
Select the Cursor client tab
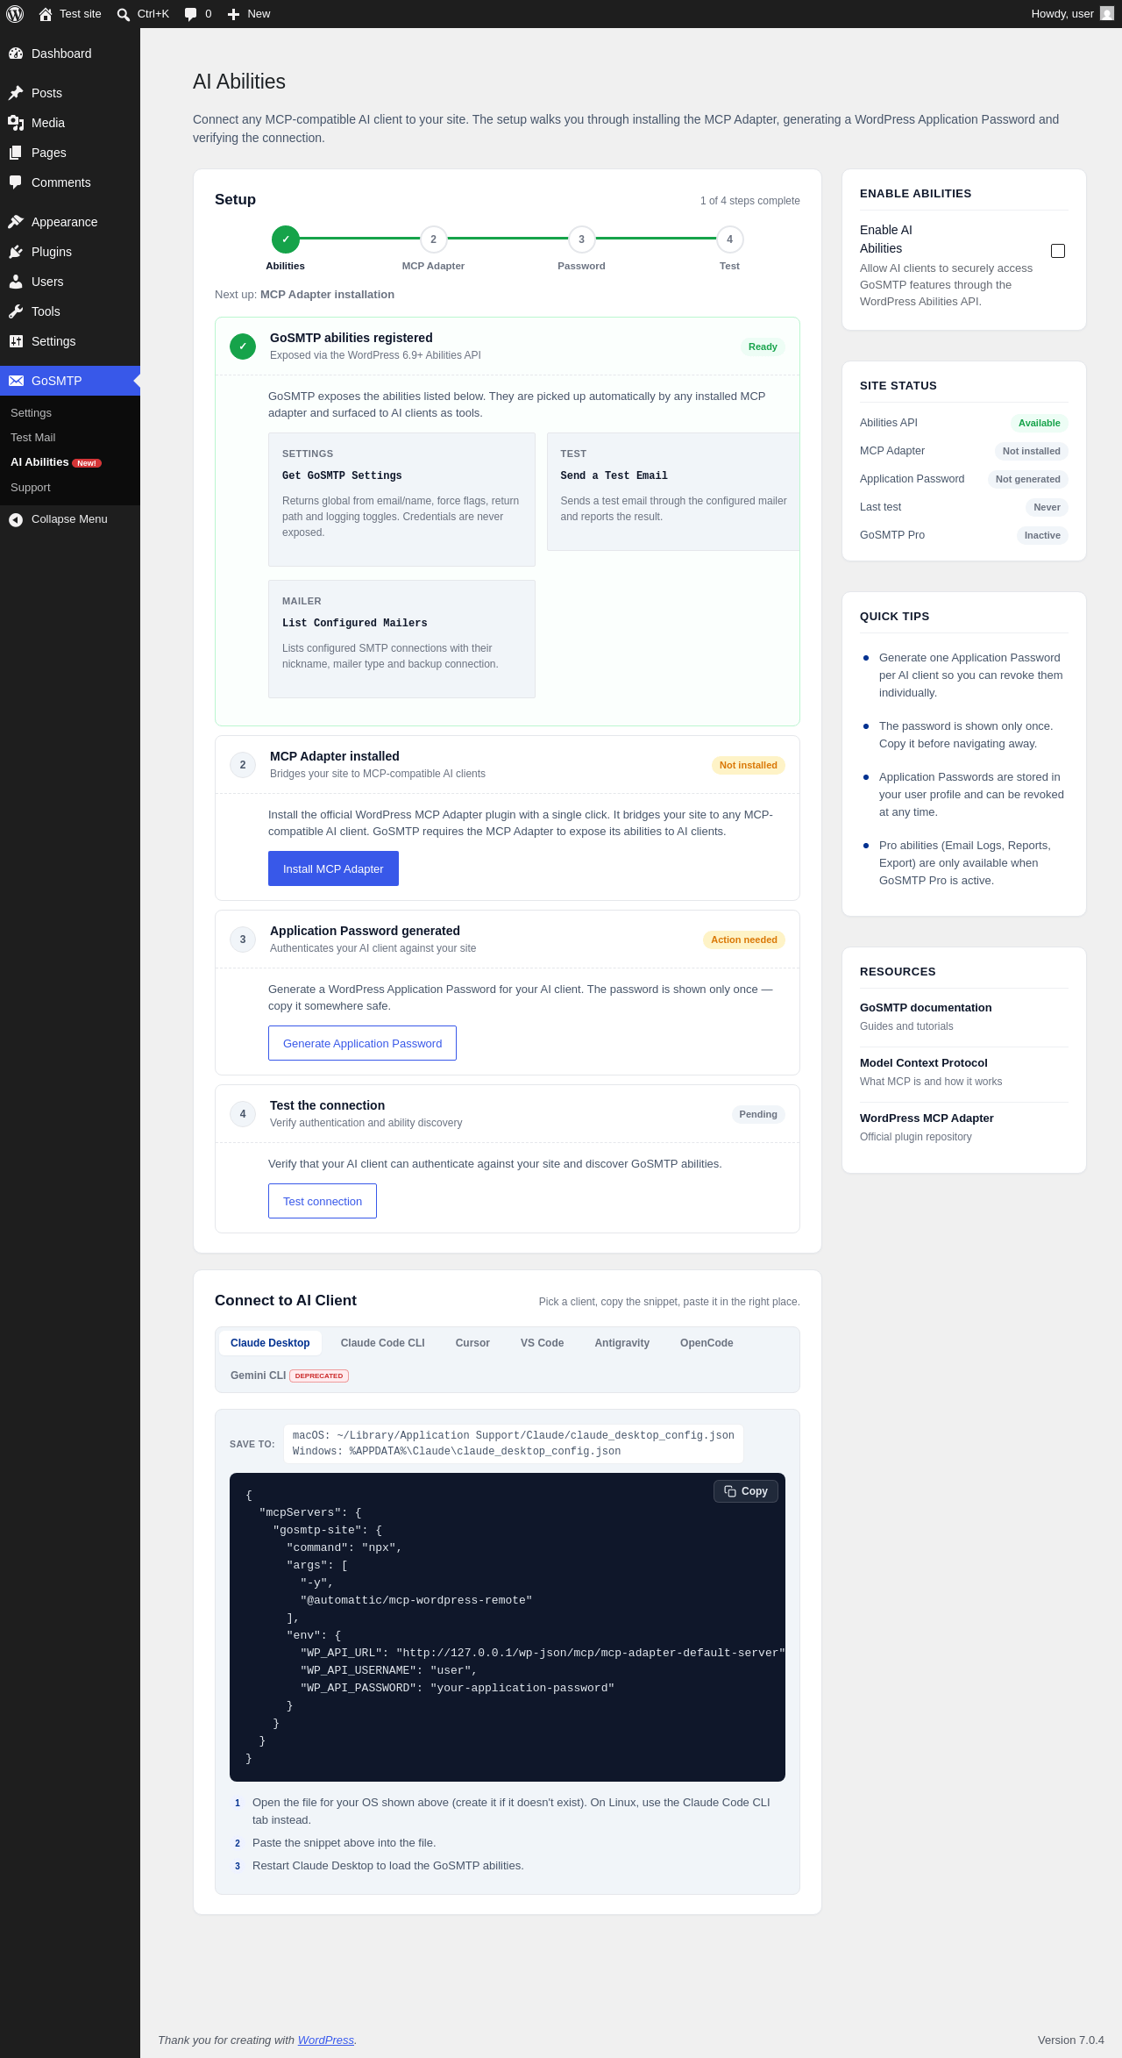(x=472, y=1343)
